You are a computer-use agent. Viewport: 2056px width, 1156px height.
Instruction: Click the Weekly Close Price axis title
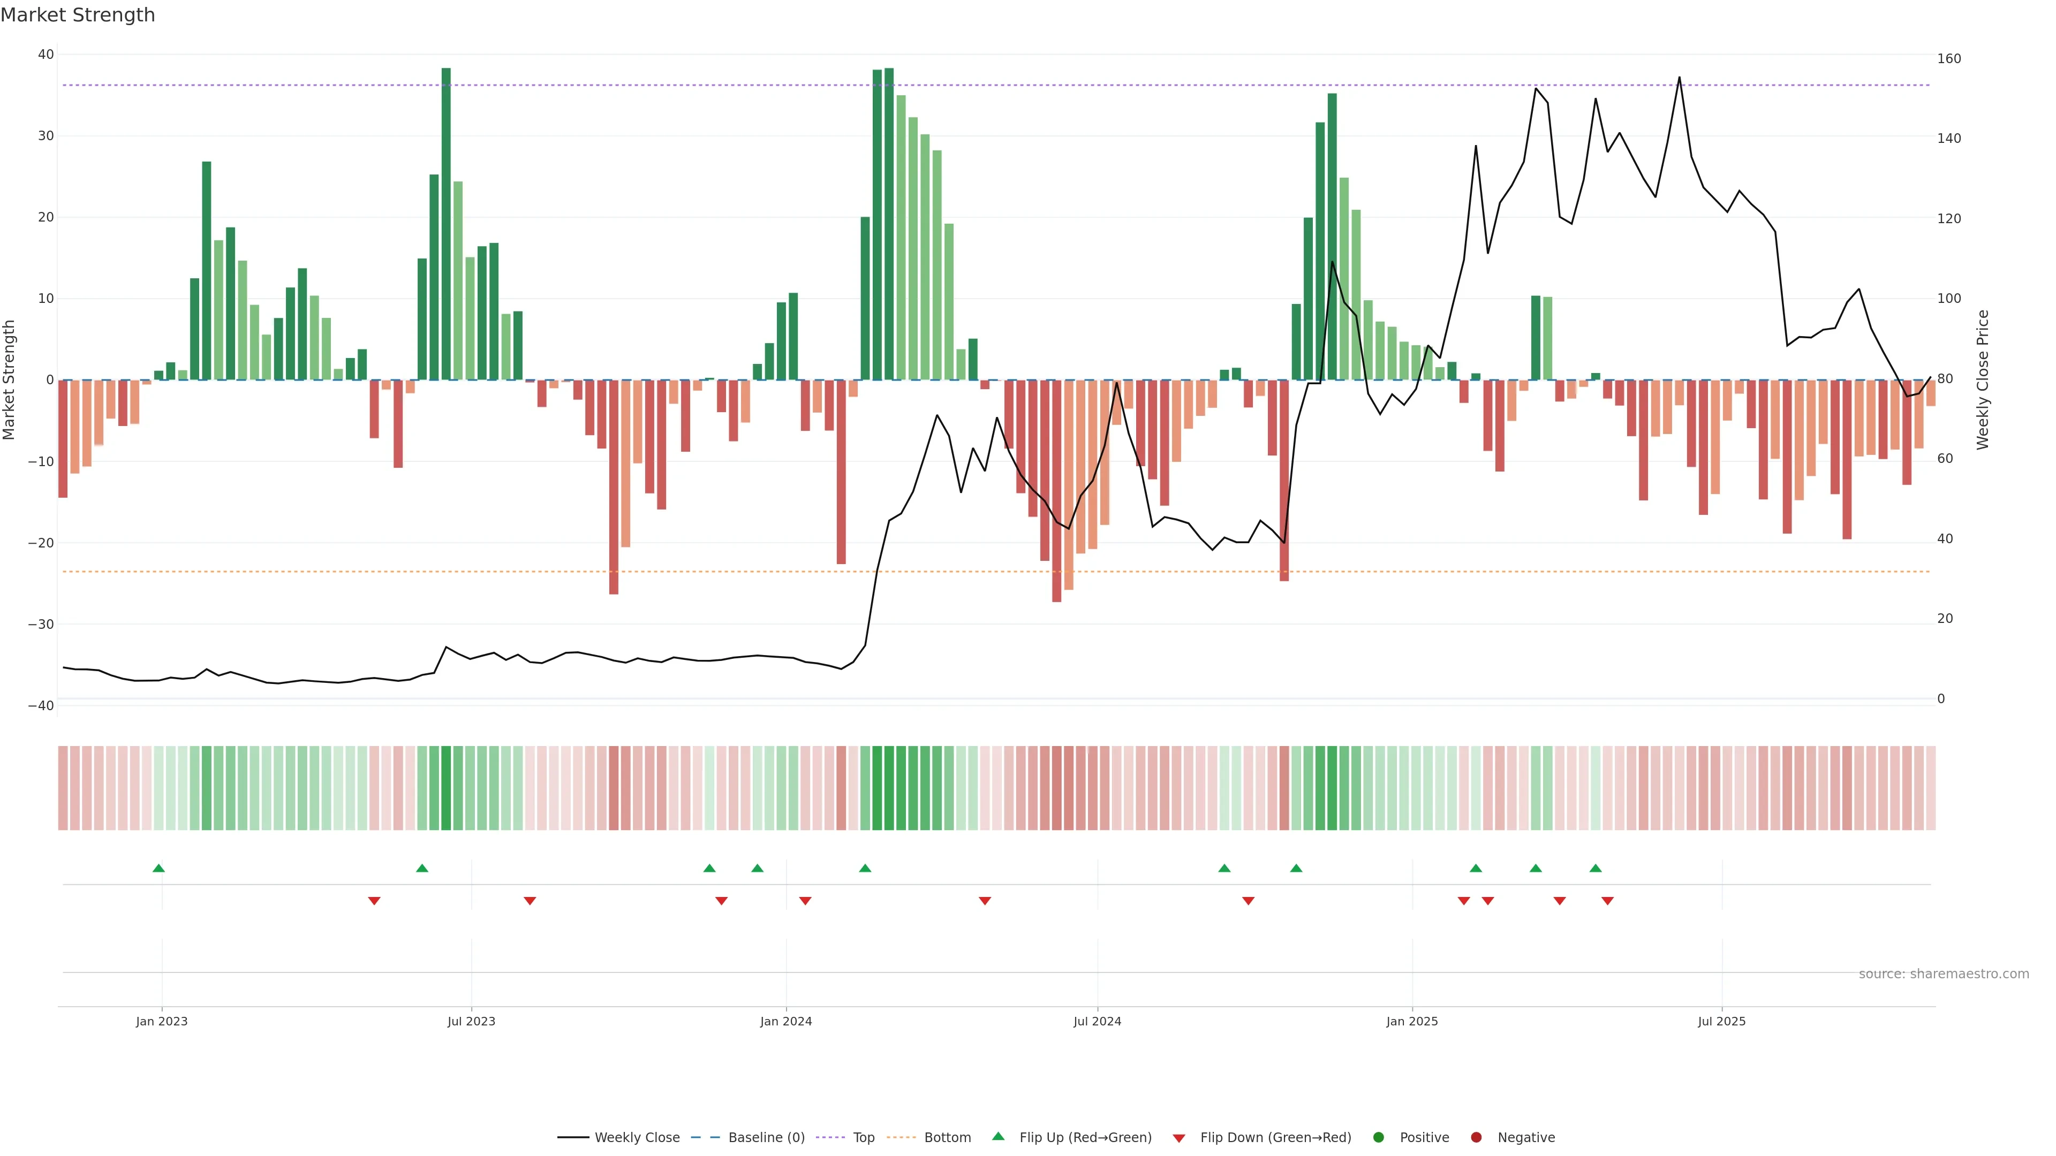(x=1983, y=380)
